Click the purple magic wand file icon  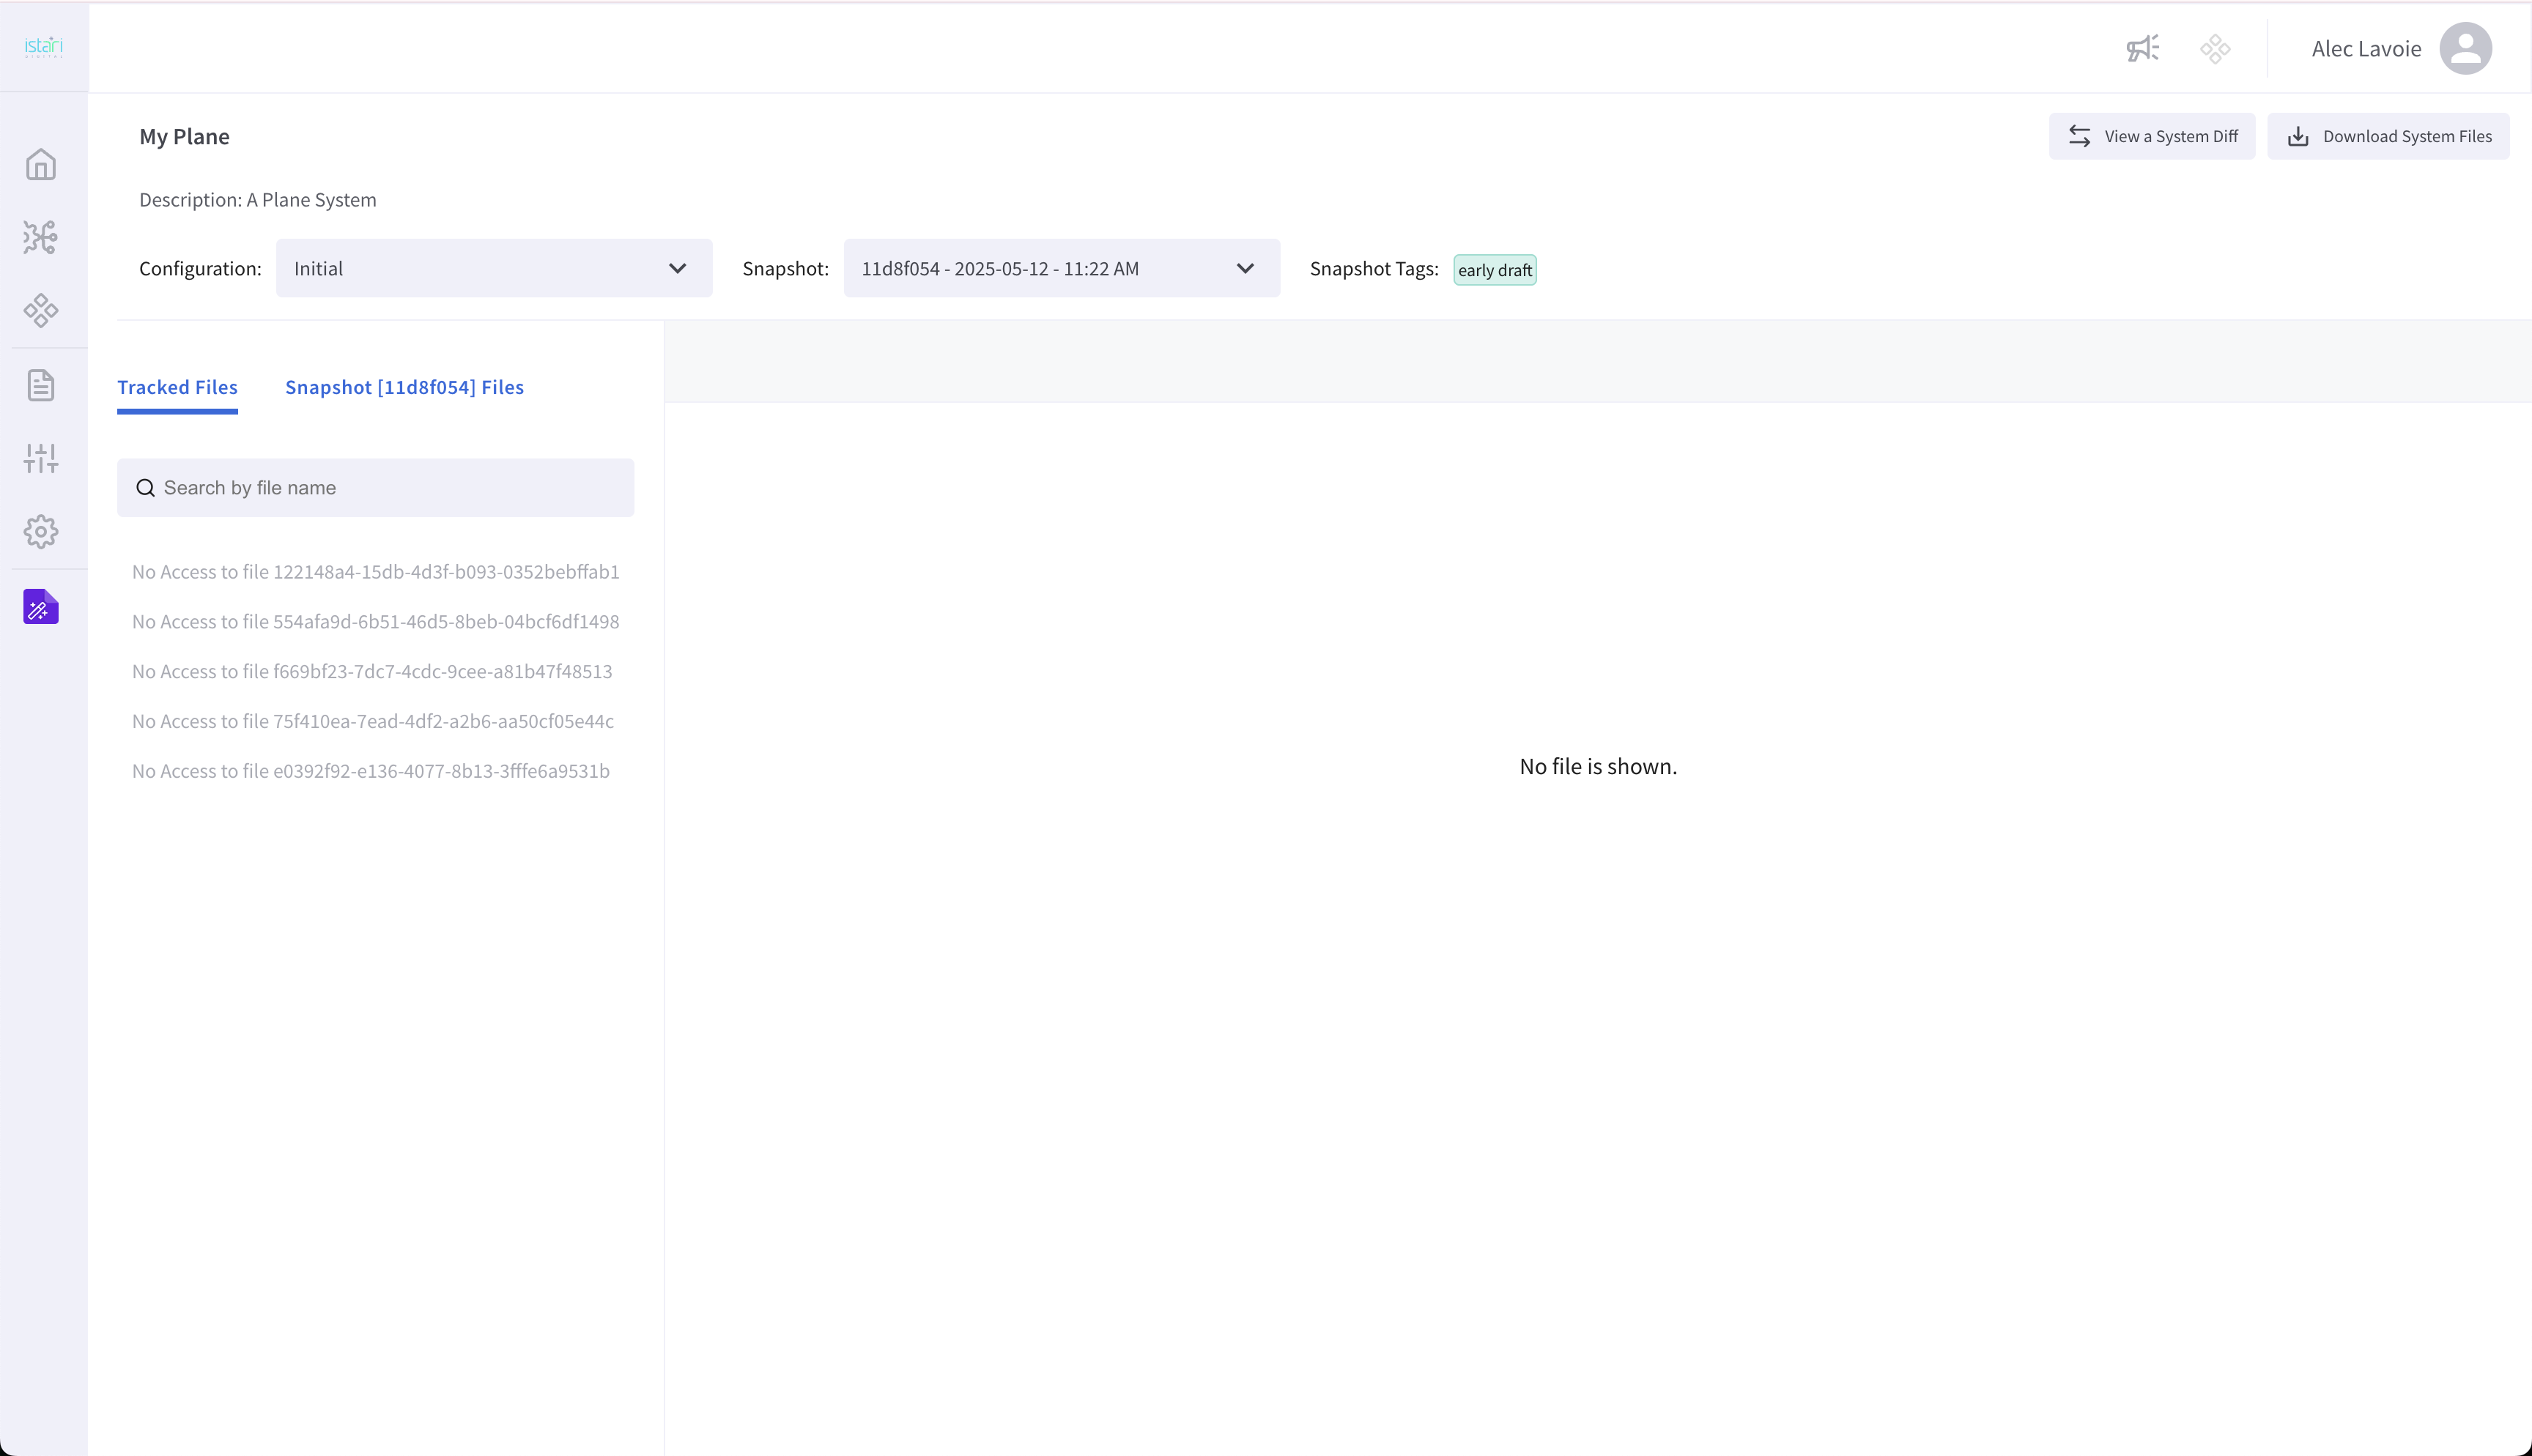[41, 606]
